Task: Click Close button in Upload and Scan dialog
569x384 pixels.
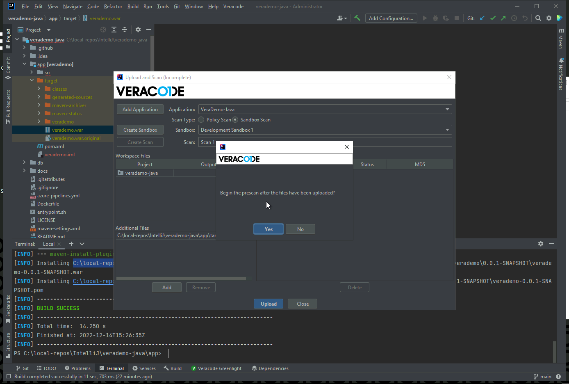Action: [x=303, y=304]
